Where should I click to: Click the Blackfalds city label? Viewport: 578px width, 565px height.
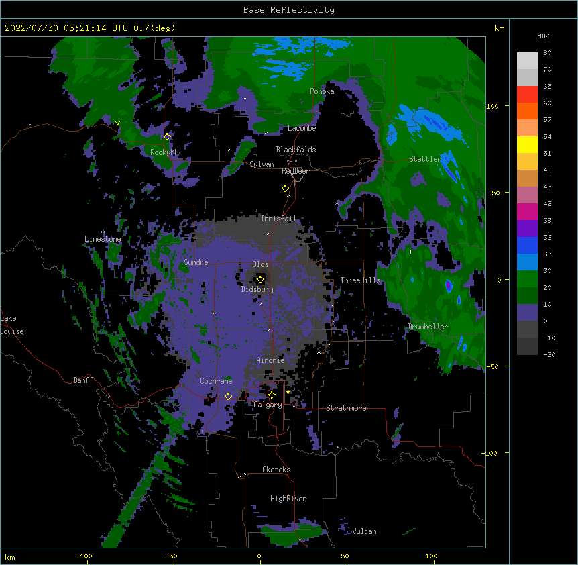click(x=296, y=150)
